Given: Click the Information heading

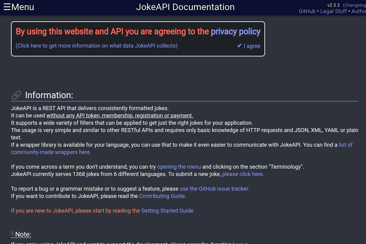Looking at the screenshot, I should tap(49, 95).
